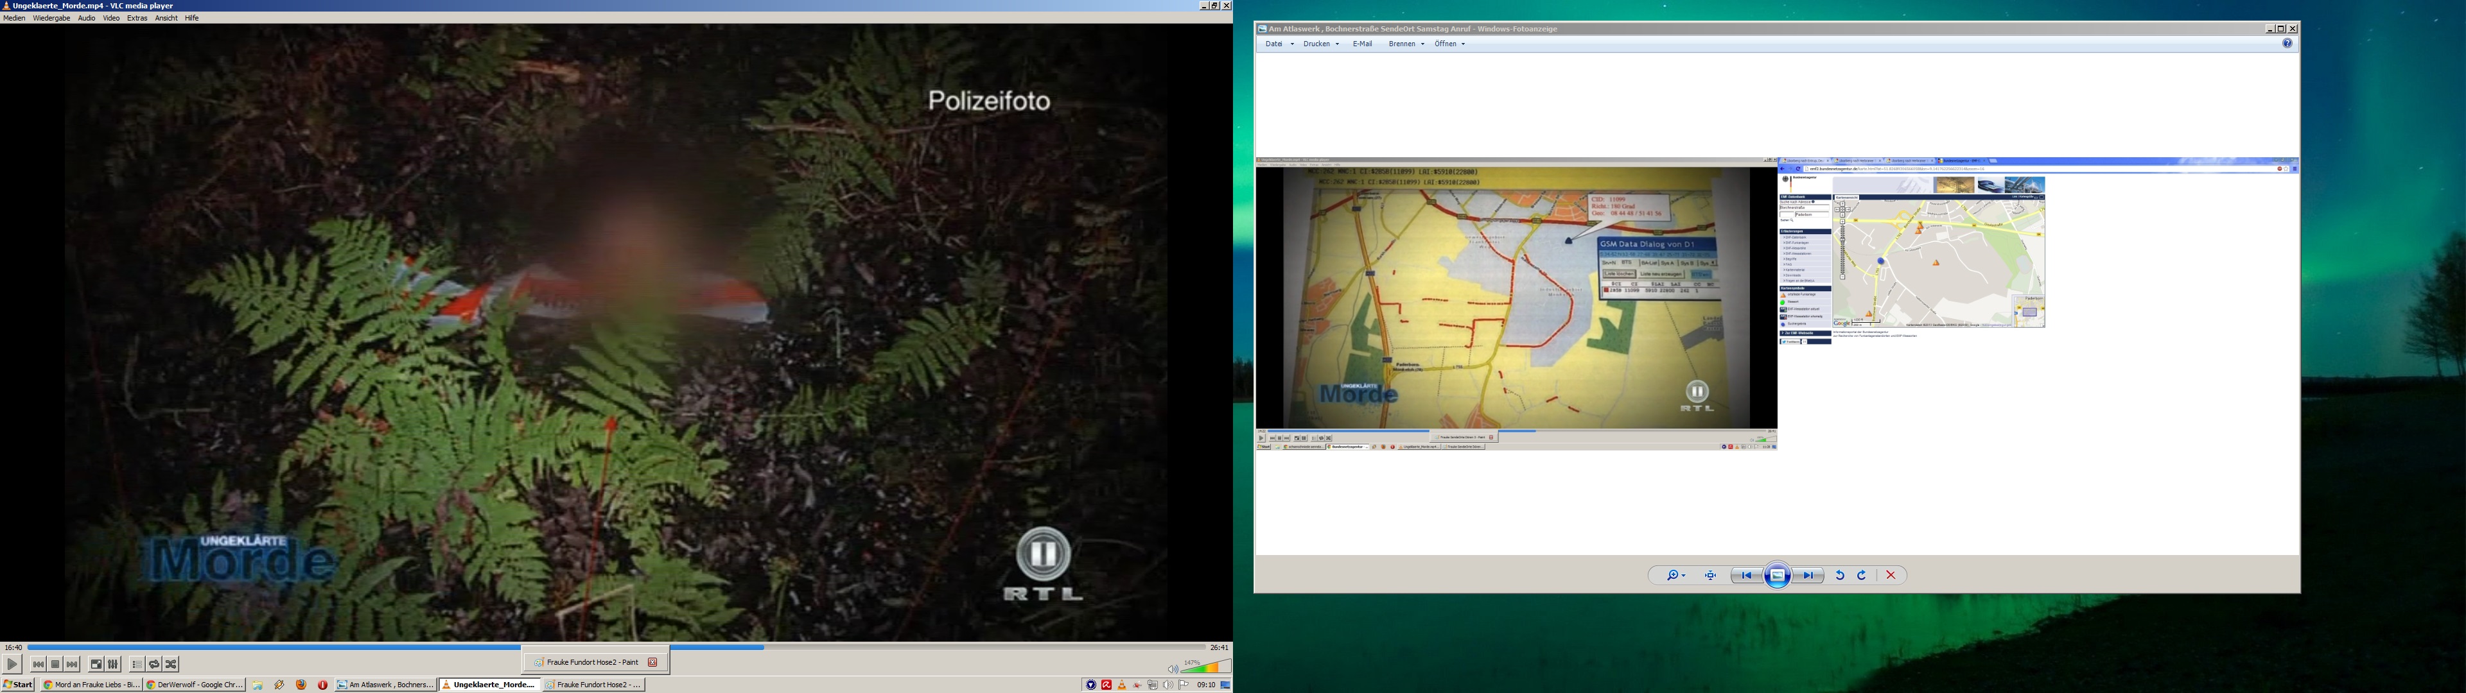Open the Avira tray icon
Viewport: 2466px width, 693px height.
point(1106,685)
